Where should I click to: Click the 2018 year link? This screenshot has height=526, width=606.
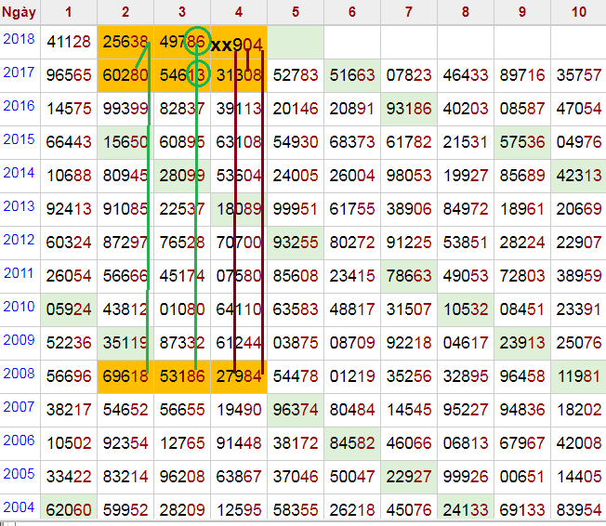click(x=19, y=39)
